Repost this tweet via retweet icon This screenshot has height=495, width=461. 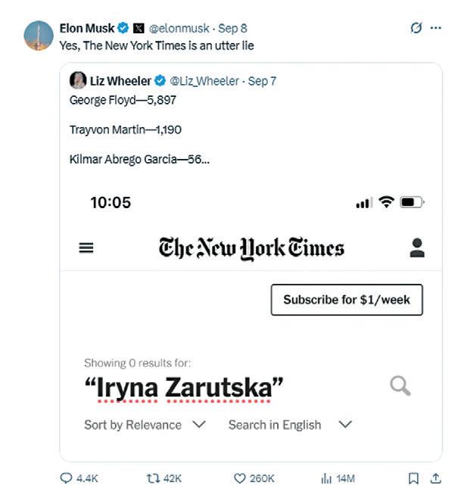coord(154,478)
